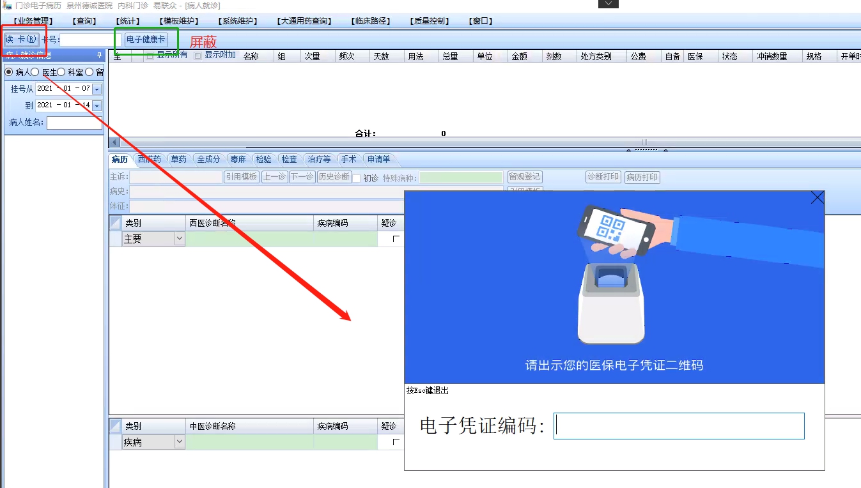Image resolution: width=861 pixels, height=488 pixels.
Task: Select the 医生 radio option
Action: pos(35,72)
